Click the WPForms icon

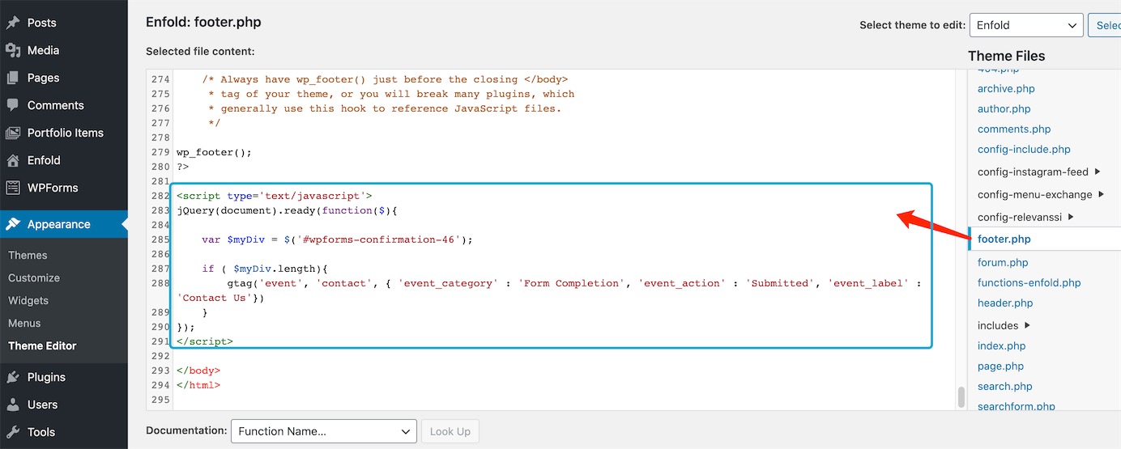tap(13, 188)
